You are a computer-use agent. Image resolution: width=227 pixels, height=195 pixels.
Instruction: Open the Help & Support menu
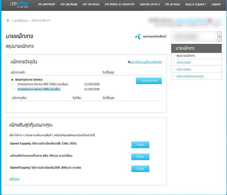[x=196, y=4]
